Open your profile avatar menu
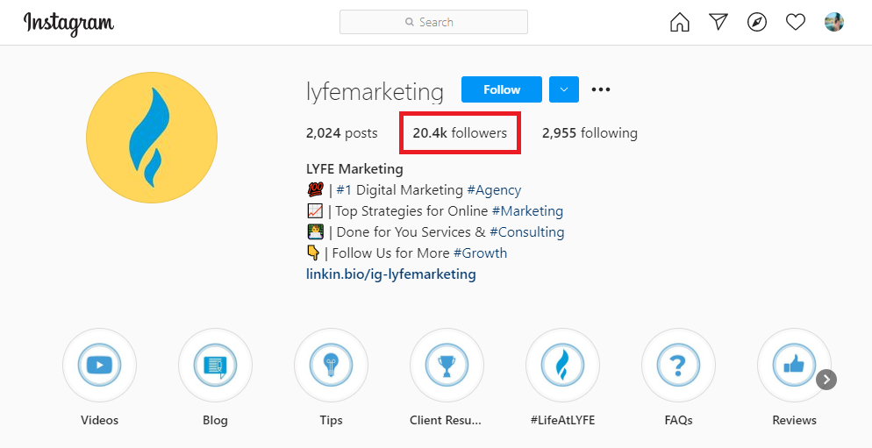This screenshot has width=872, height=448. click(x=834, y=22)
